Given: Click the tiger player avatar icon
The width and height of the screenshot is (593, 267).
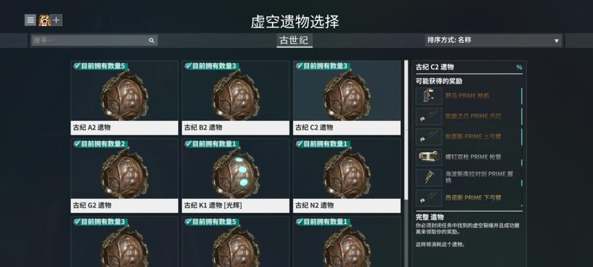Looking at the screenshot, I should (x=44, y=20).
